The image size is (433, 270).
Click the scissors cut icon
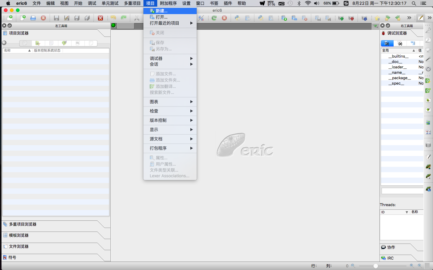(x=137, y=18)
